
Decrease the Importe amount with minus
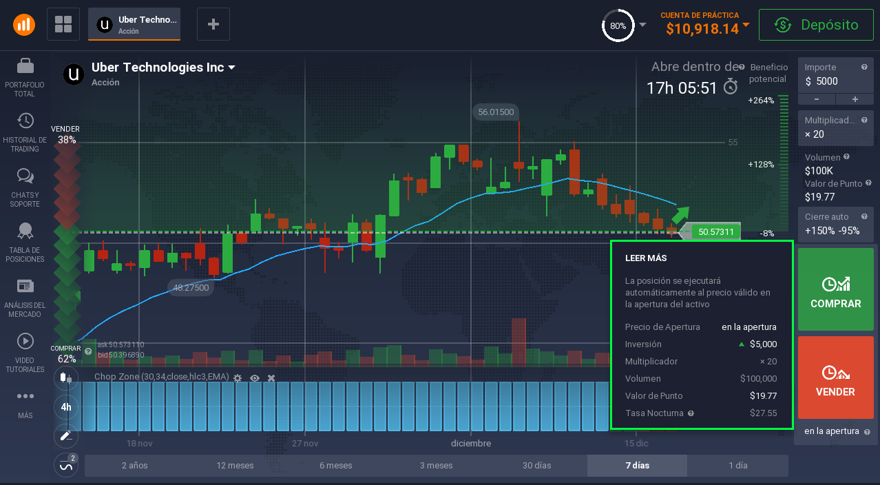coord(817,99)
